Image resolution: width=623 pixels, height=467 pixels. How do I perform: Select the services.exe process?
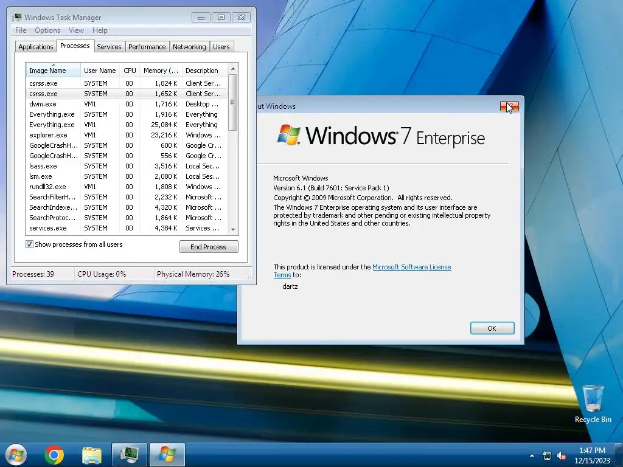point(127,228)
